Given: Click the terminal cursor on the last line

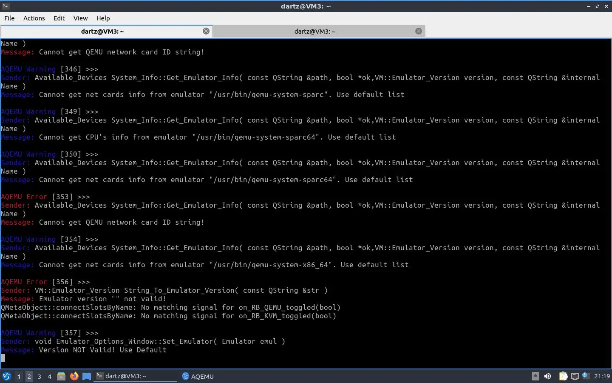Looking at the screenshot, I should (x=3, y=358).
